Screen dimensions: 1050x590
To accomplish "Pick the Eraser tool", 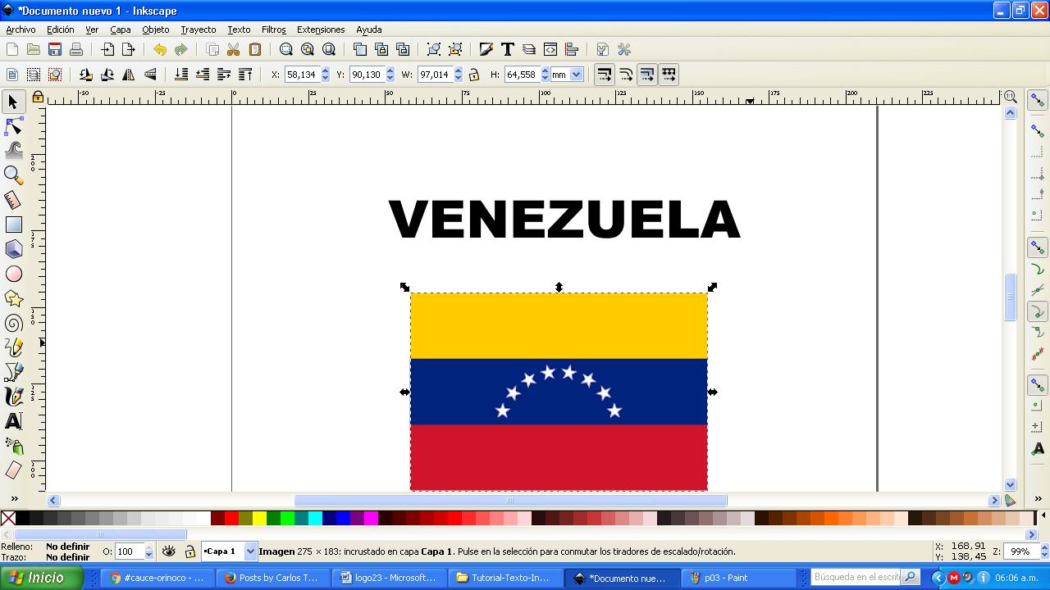I will pyautogui.click(x=14, y=470).
